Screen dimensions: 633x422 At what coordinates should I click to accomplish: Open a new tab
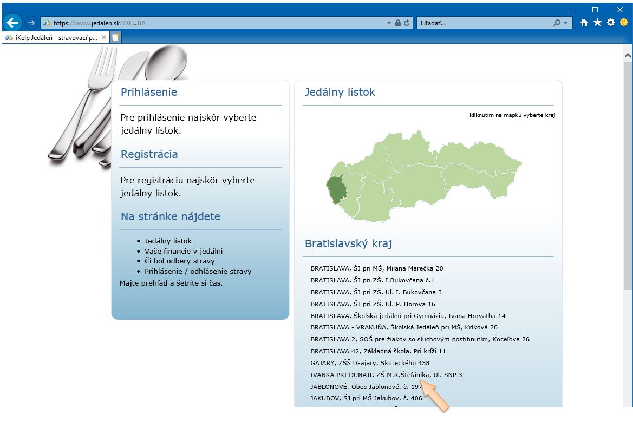(x=116, y=37)
